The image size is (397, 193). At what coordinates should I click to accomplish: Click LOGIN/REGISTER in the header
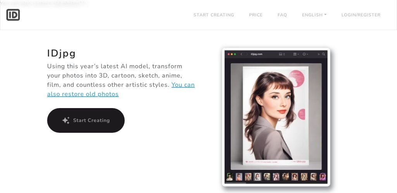point(361,15)
